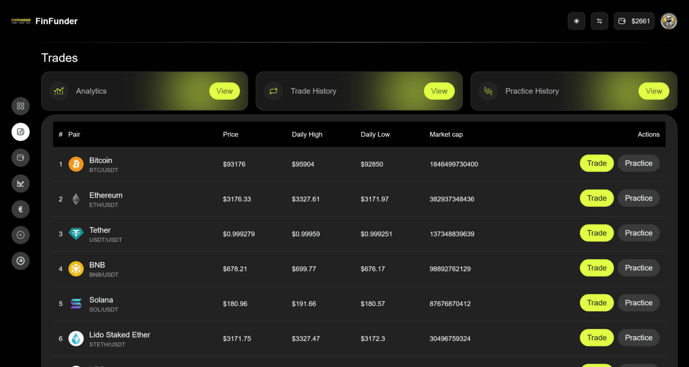Practice trading Bitcoin
Viewport: 689px width, 367px height.
coord(639,163)
